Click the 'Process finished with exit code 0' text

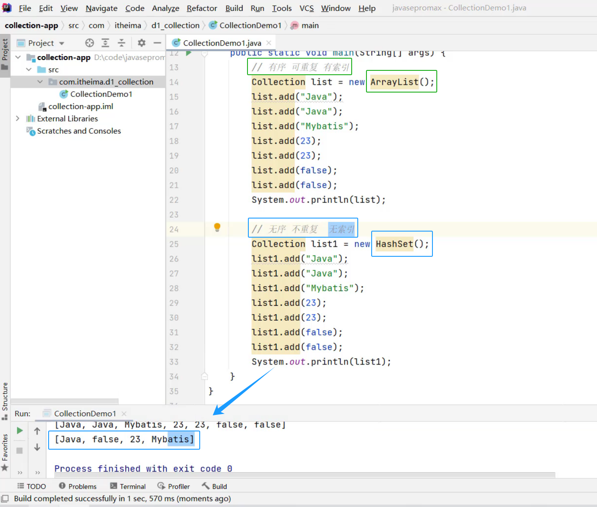click(x=143, y=469)
